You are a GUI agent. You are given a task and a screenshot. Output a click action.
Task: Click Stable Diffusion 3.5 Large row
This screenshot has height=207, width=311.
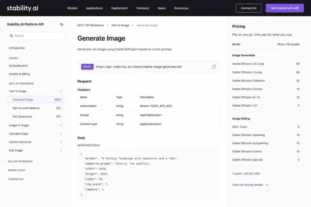(266, 64)
